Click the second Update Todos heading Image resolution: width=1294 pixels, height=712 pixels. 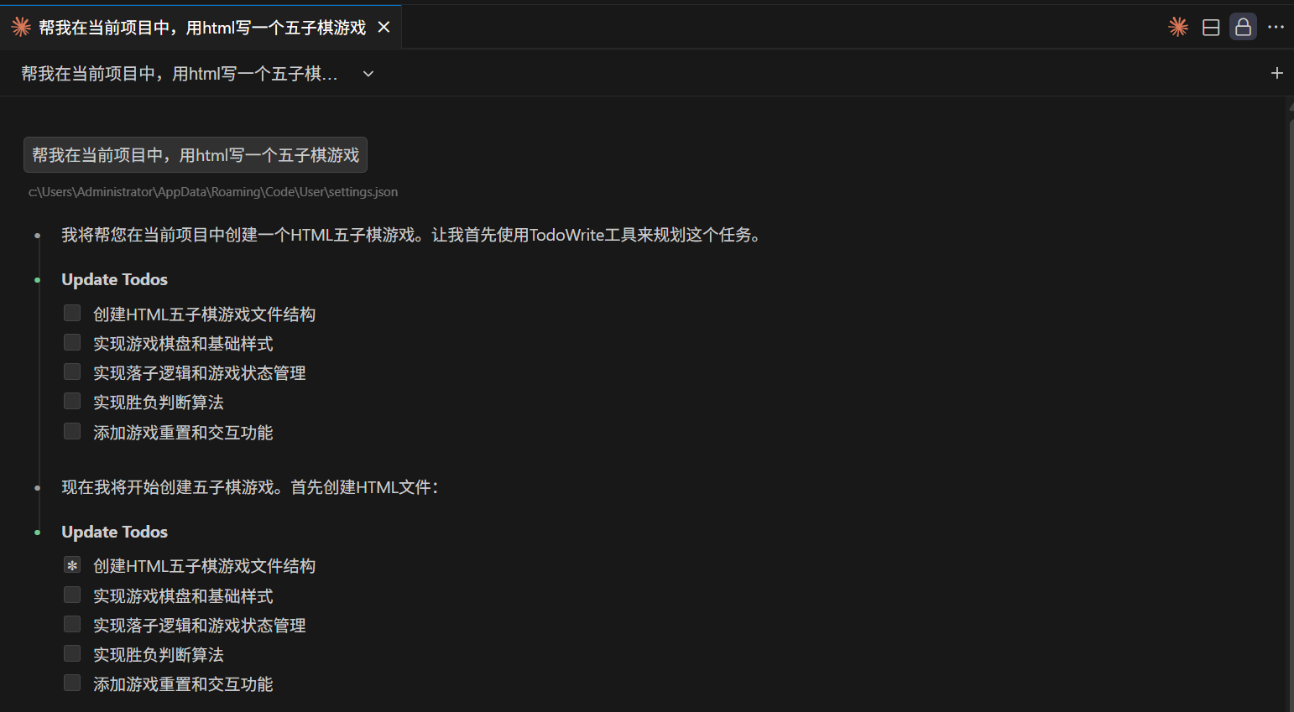[114, 532]
